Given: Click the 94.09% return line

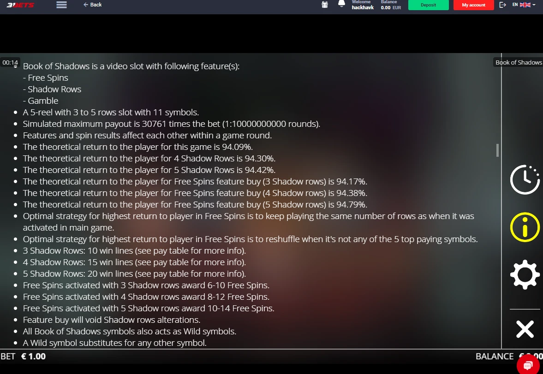Looking at the screenshot, I should (138, 147).
